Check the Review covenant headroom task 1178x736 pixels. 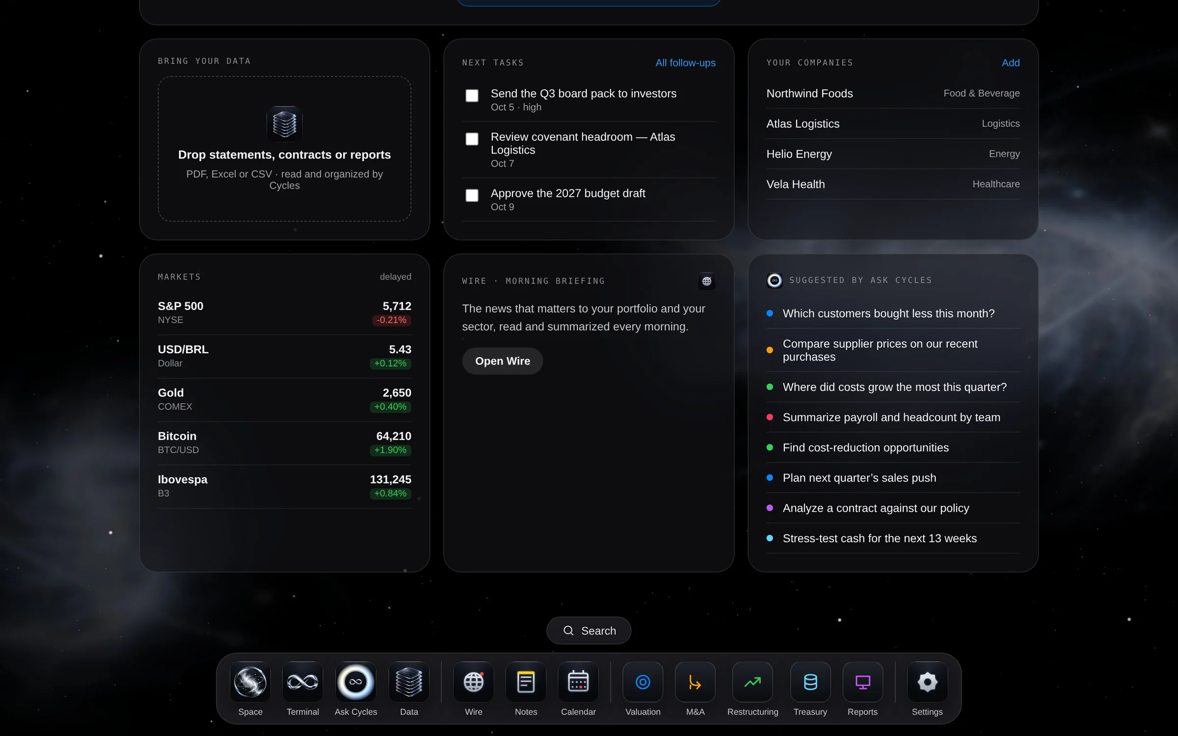[x=472, y=139]
